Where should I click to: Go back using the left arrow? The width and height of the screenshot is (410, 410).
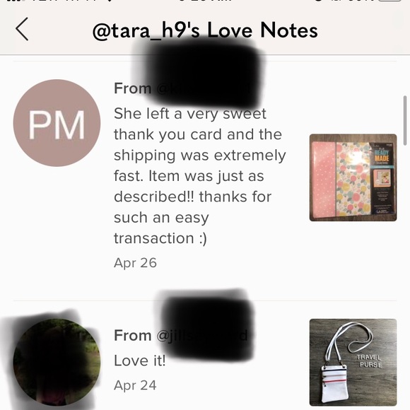(x=22, y=29)
